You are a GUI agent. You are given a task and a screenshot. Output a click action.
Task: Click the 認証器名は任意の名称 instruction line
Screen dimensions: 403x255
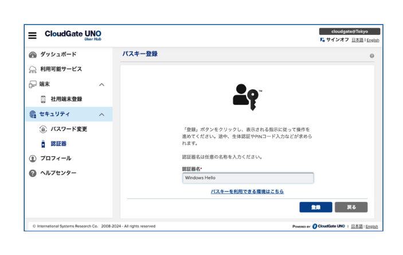coord(222,157)
